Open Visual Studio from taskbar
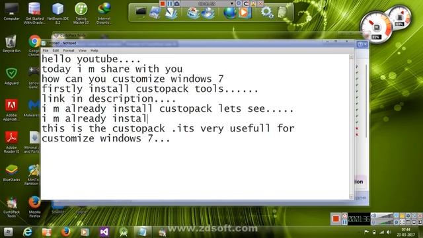This screenshot has height=238, width=423. click(104, 232)
